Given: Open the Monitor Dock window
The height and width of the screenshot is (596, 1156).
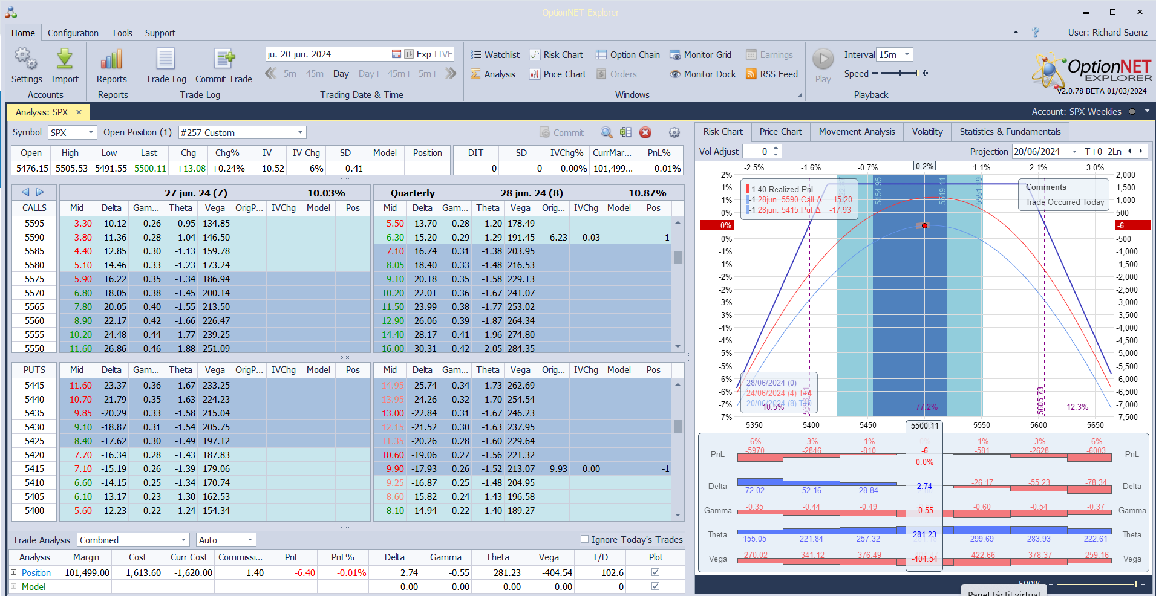Looking at the screenshot, I should click(703, 74).
